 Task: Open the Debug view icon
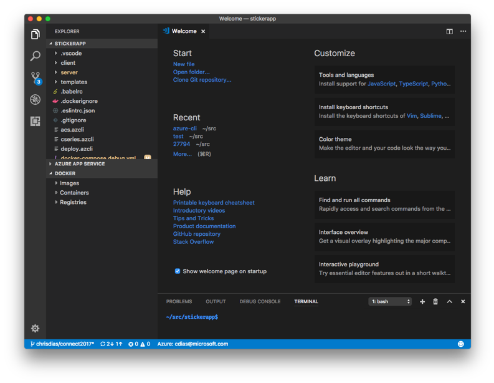36,100
